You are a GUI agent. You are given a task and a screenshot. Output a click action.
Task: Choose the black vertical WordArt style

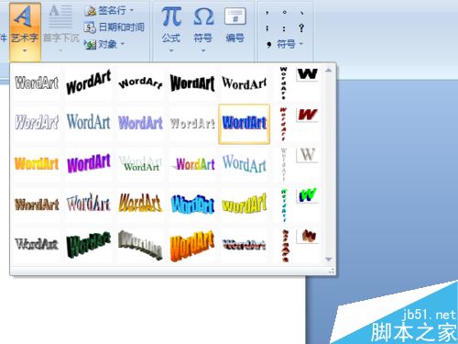[284, 83]
